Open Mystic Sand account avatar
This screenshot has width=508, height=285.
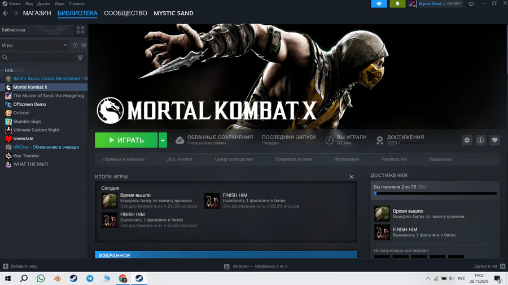click(413, 3)
